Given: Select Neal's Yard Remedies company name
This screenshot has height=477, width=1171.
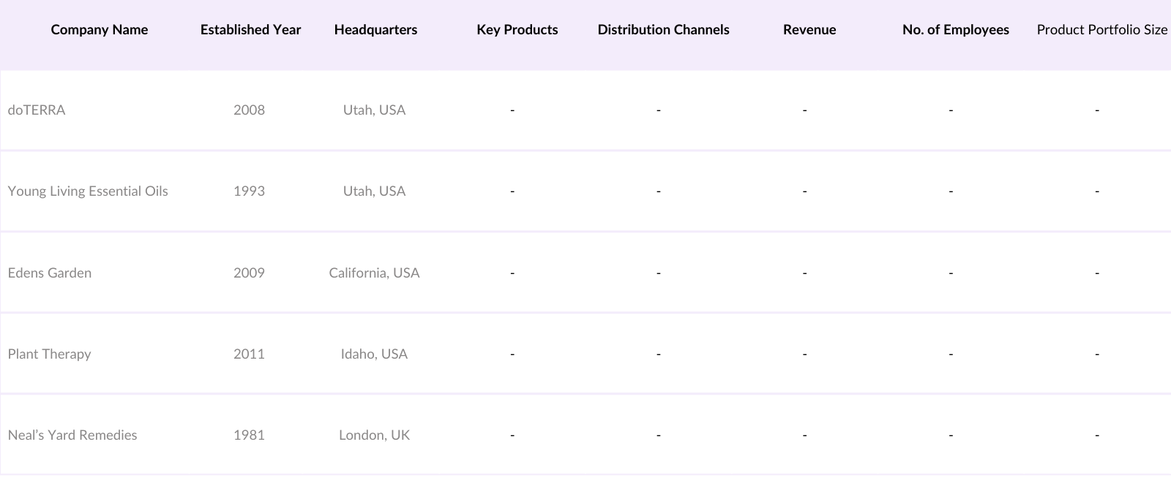Looking at the screenshot, I should pos(72,435).
